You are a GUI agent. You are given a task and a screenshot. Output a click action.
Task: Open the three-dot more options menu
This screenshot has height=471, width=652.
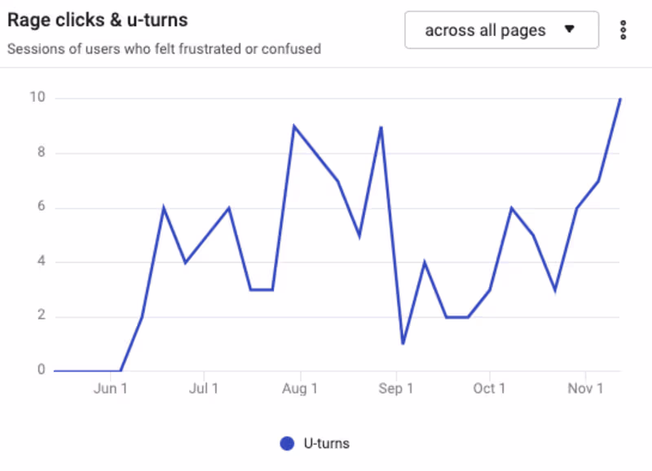pyautogui.click(x=623, y=30)
